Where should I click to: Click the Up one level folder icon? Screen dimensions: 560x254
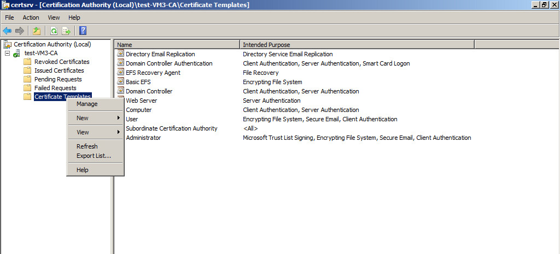point(37,31)
